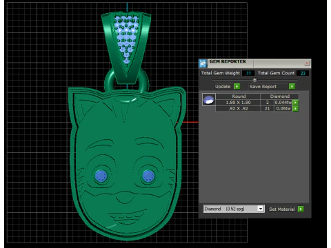Viewport: 331px width, 248px height.
Task: Click the Total Gem Weight value .11
Action: [x=248, y=73]
